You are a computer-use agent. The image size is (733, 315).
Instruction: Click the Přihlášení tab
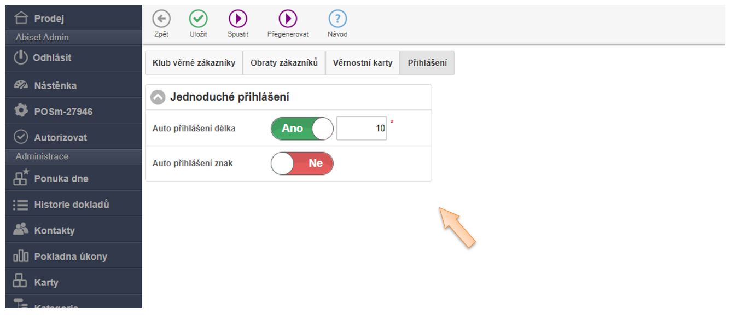[427, 63]
